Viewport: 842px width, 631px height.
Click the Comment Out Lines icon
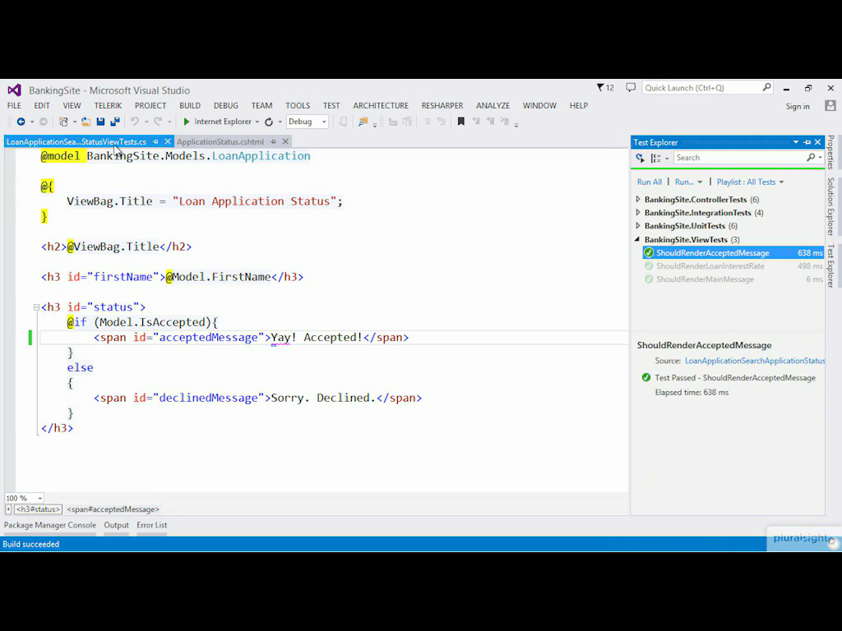(427, 122)
